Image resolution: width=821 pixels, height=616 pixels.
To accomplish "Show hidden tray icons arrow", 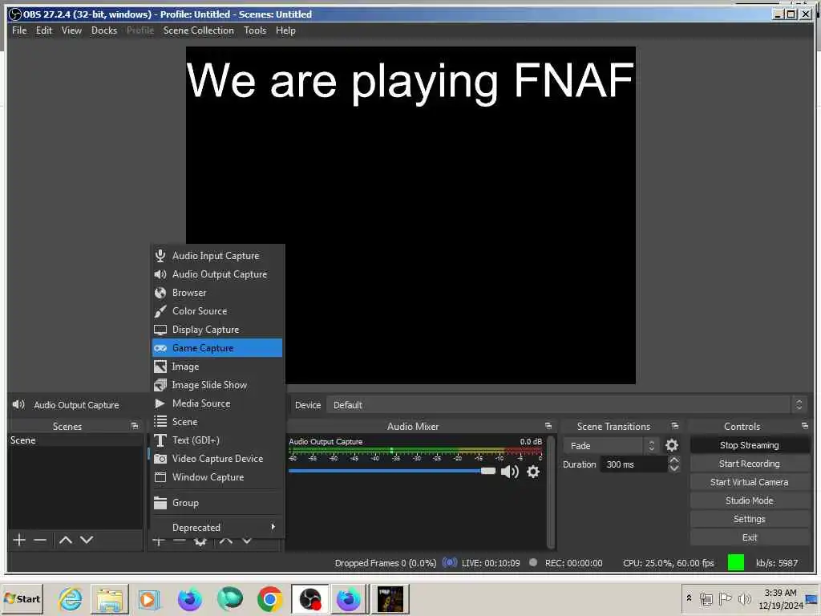I will (689, 598).
